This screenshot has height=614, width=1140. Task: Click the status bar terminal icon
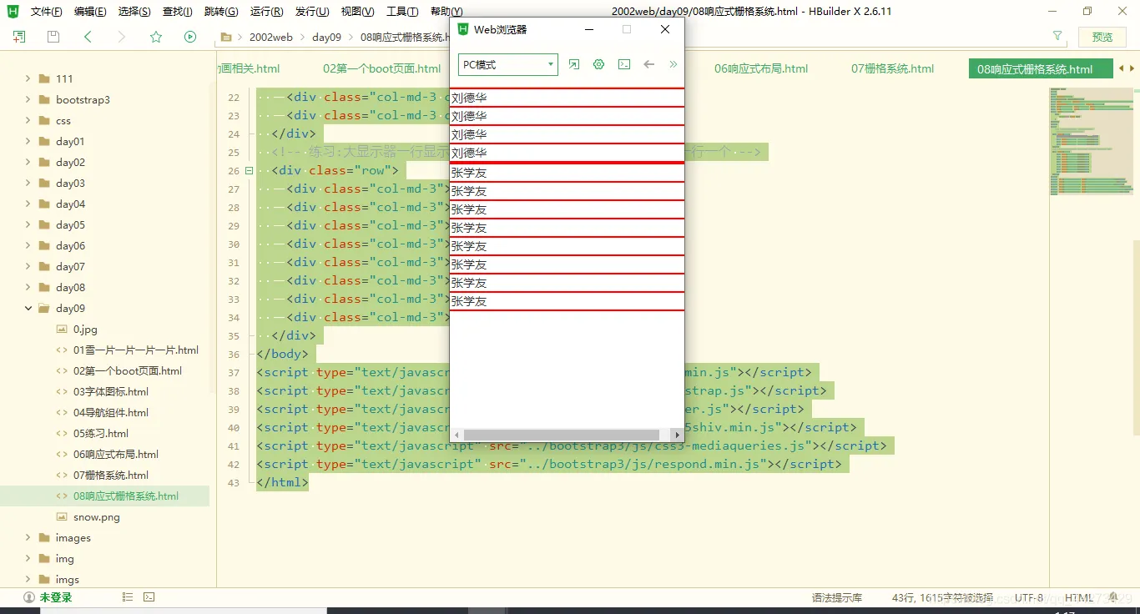point(149,597)
